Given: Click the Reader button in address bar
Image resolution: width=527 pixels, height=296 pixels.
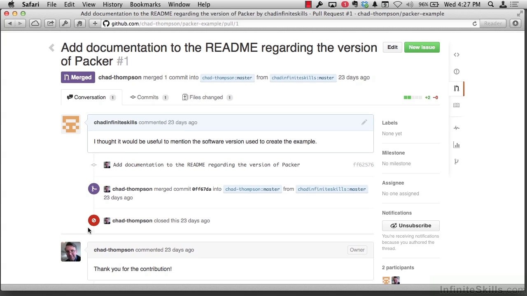Looking at the screenshot, I should tap(493, 24).
